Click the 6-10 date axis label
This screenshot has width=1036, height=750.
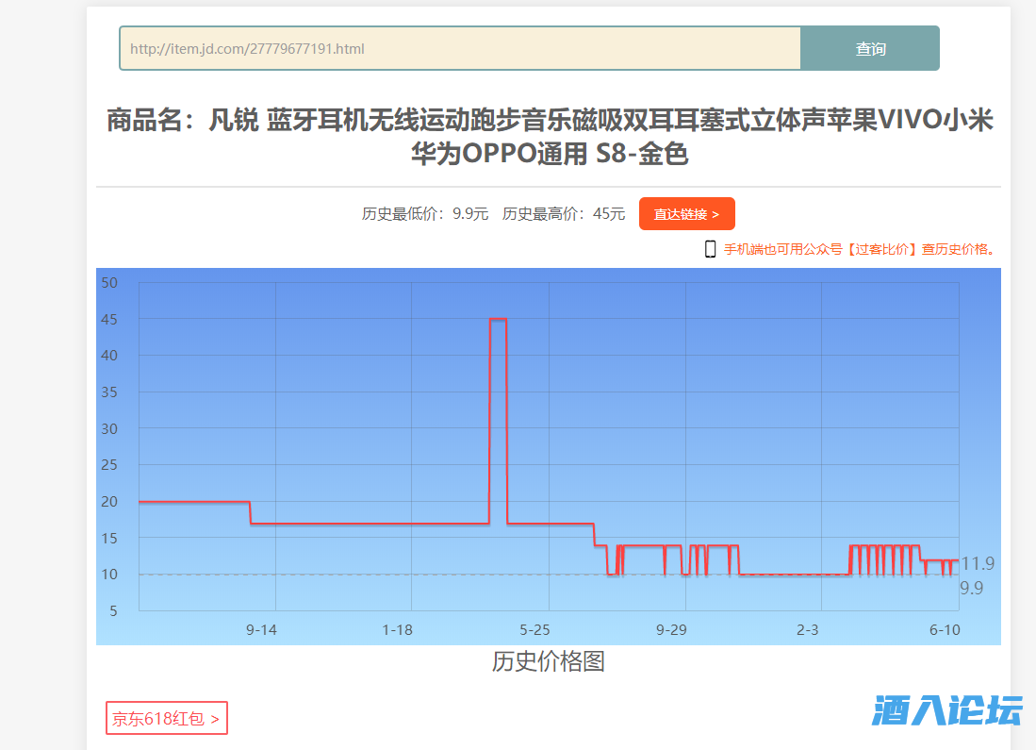coord(945,630)
